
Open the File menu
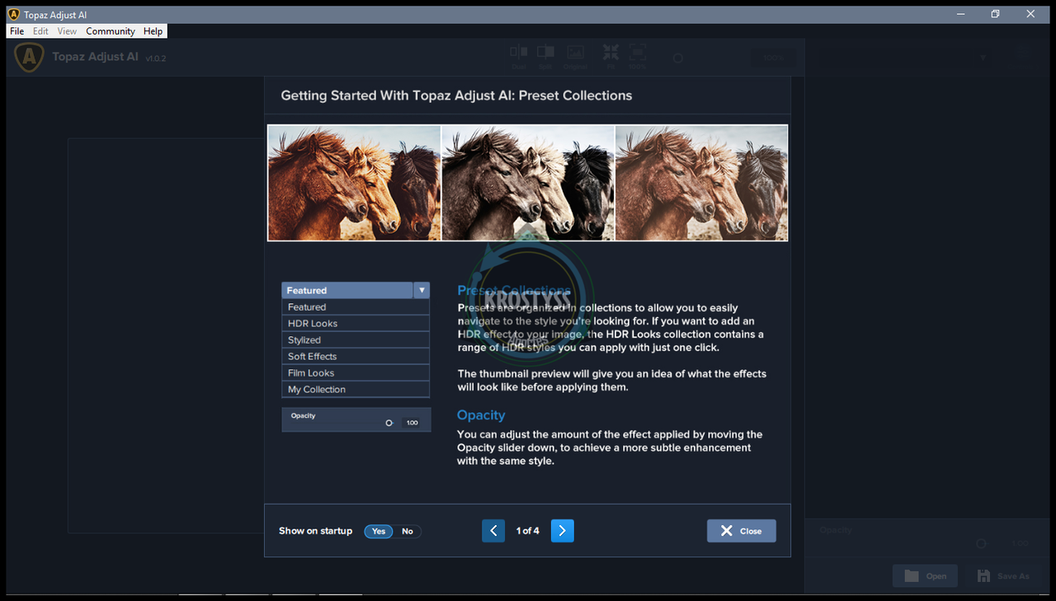(x=17, y=31)
